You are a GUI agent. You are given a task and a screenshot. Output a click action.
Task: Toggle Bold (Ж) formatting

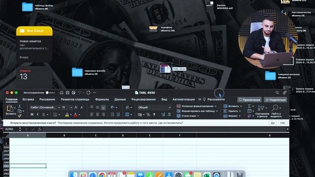32,115
